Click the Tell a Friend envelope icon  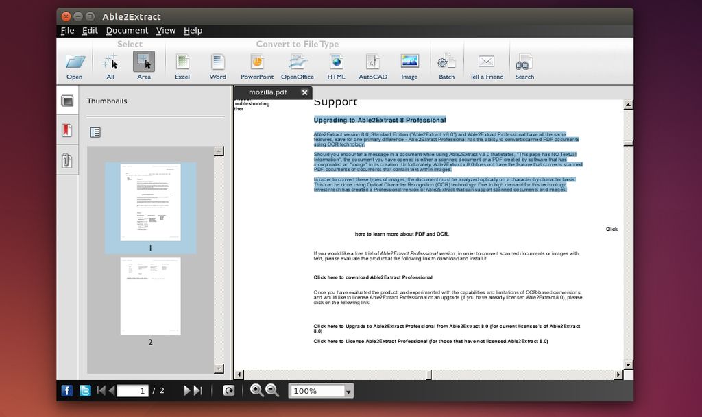[486, 63]
